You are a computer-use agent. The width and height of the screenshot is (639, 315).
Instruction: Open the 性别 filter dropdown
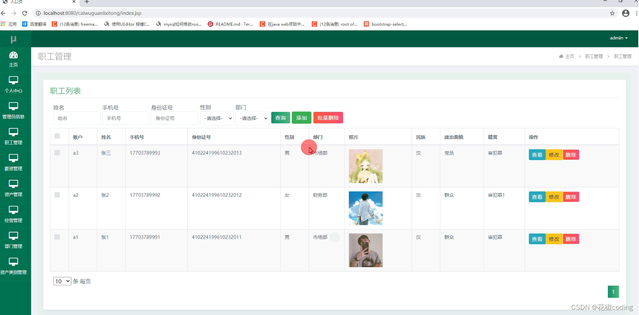[217, 118]
